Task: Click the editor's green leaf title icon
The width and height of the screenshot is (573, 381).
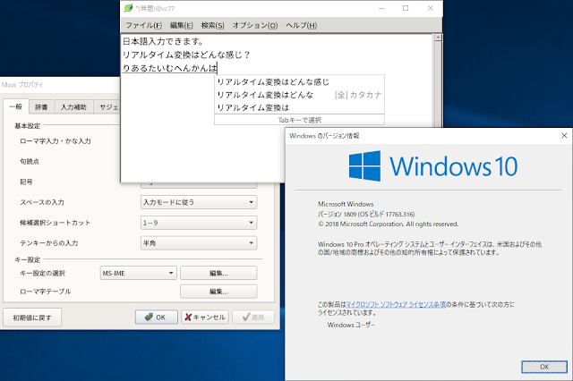Action: [x=128, y=8]
